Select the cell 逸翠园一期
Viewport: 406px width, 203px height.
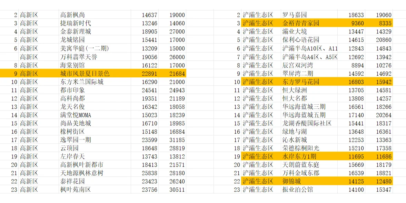[x=95, y=140]
